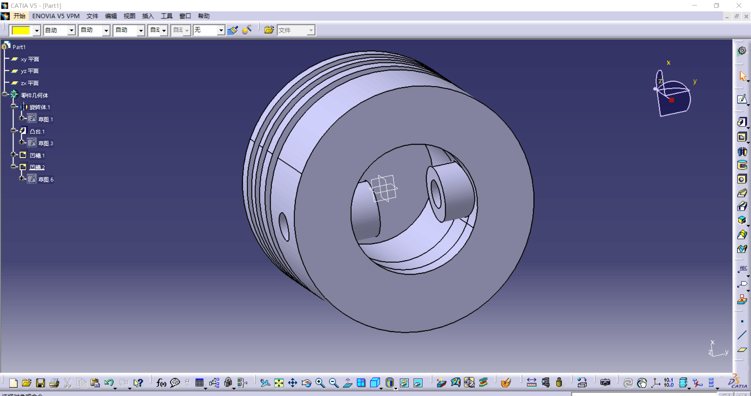Click the Print icon
The image size is (751, 396).
54,383
